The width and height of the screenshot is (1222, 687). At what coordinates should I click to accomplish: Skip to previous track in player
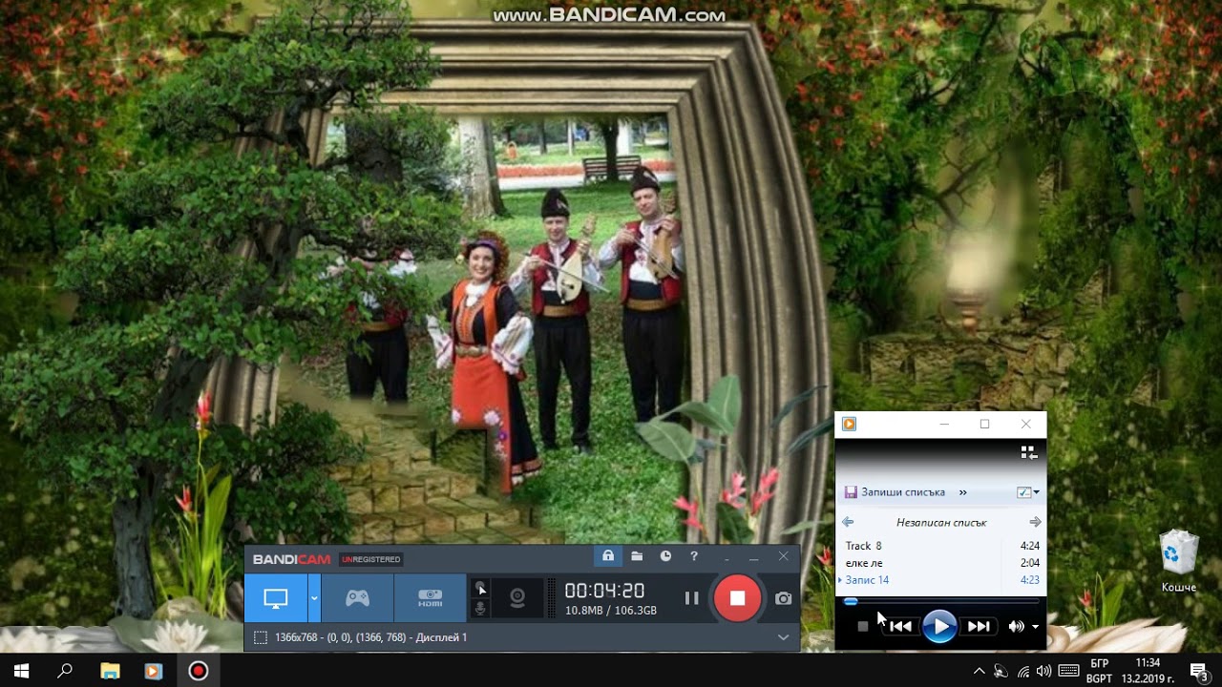pos(899,627)
